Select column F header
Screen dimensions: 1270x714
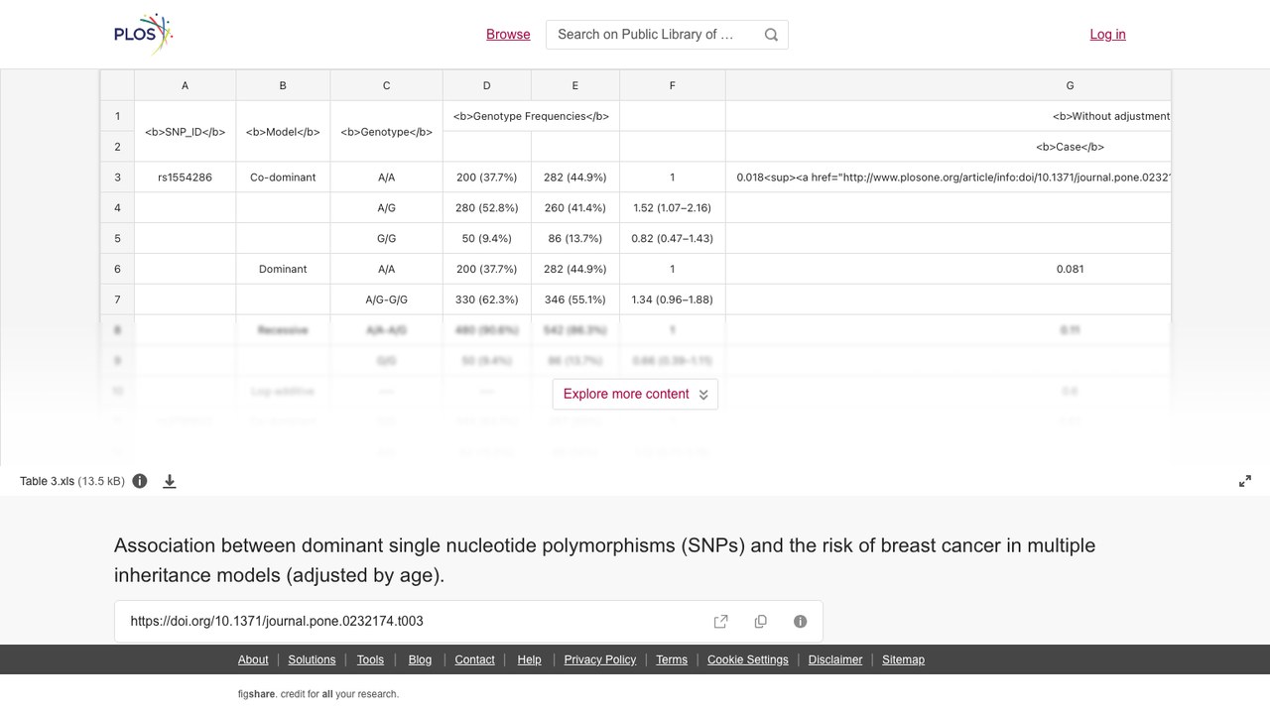click(673, 85)
